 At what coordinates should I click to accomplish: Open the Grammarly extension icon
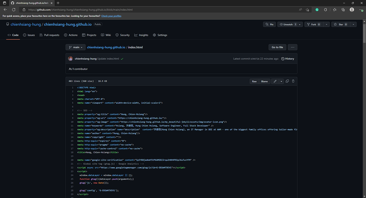[317, 10]
